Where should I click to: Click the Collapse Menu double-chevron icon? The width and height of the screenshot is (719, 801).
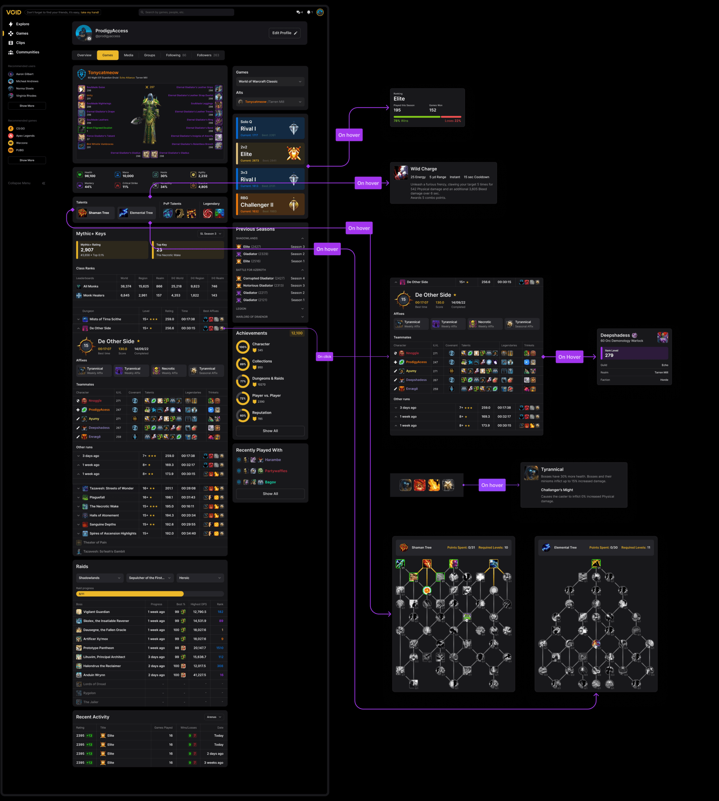43,183
